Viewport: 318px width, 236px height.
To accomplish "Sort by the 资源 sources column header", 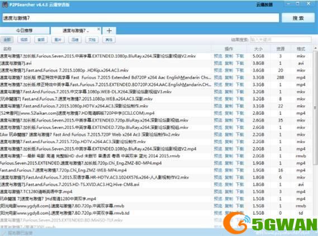I will pyautogui.click(x=281, y=49).
